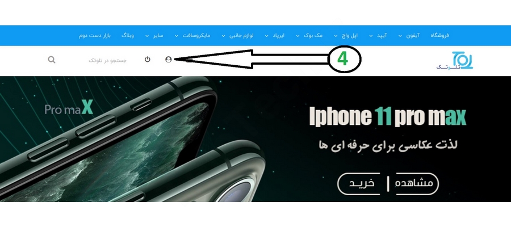The width and height of the screenshot is (511, 227).
Task: Click the خرید banner button
Action: [x=361, y=184]
